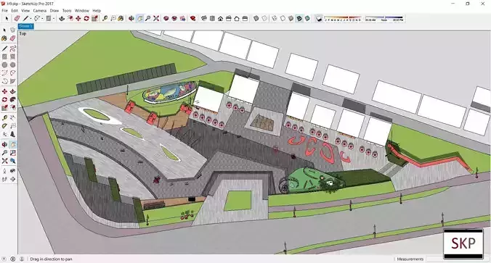491x263 pixels.
Task: Activate the Look Around tool
Action: [12, 171]
